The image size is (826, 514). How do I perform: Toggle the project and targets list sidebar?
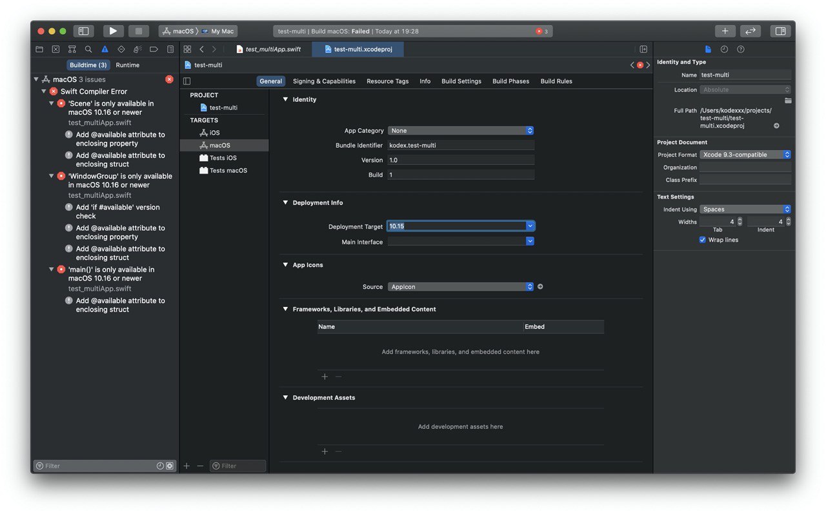click(x=187, y=81)
